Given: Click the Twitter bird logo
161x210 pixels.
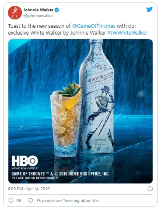Looking at the screenshot, I should point(149,9).
